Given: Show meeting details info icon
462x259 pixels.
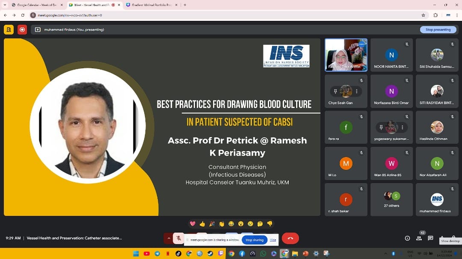Looking at the screenshot, I should pos(407,238).
